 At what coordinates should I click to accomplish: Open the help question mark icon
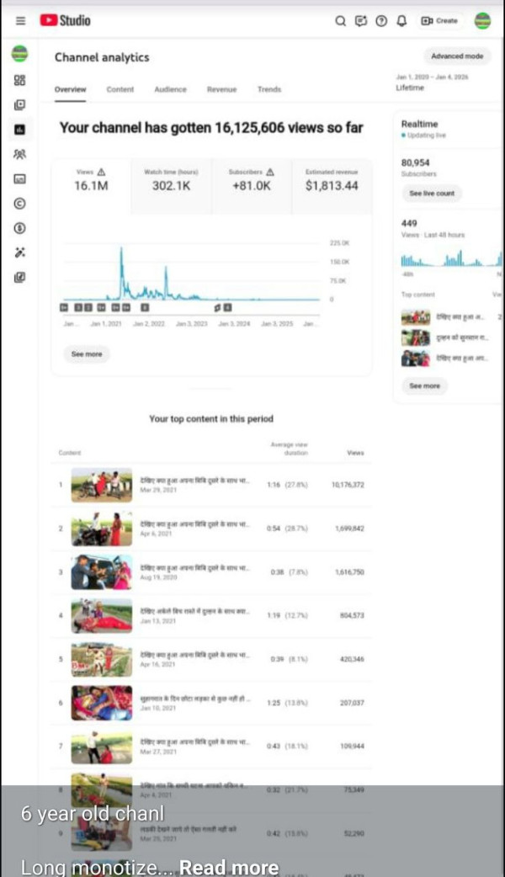click(x=380, y=21)
